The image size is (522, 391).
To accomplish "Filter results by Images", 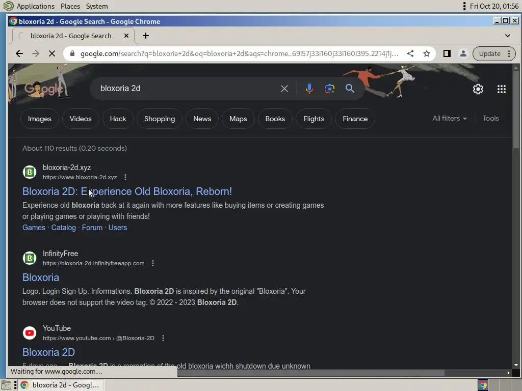I will click(40, 119).
